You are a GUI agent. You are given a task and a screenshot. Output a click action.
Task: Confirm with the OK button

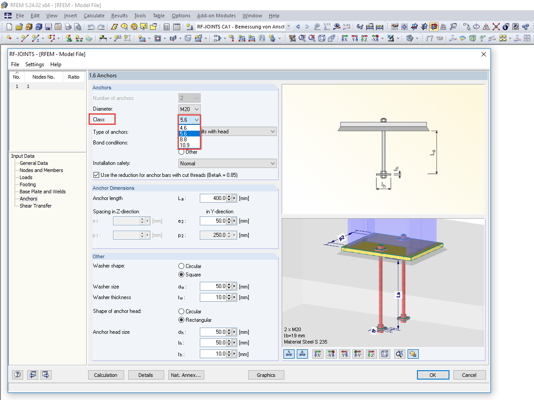[433, 375]
